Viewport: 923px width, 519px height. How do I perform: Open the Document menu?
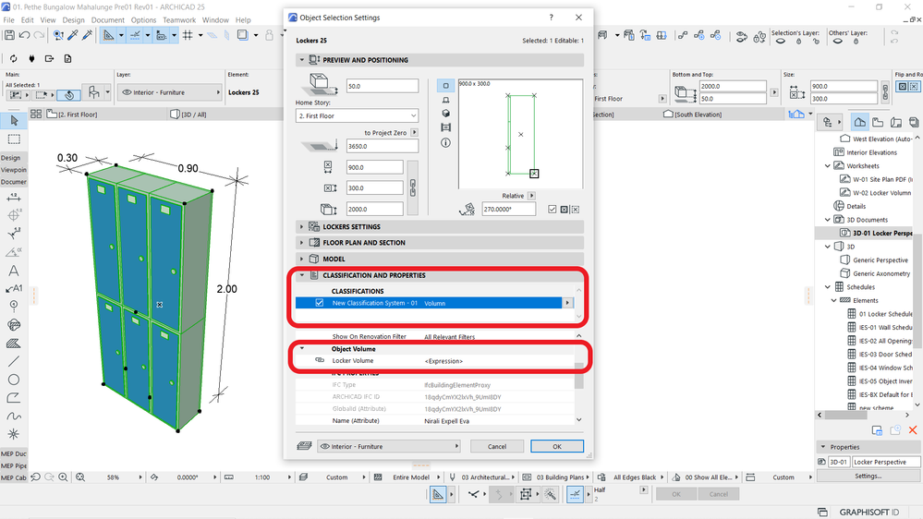(108, 20)
